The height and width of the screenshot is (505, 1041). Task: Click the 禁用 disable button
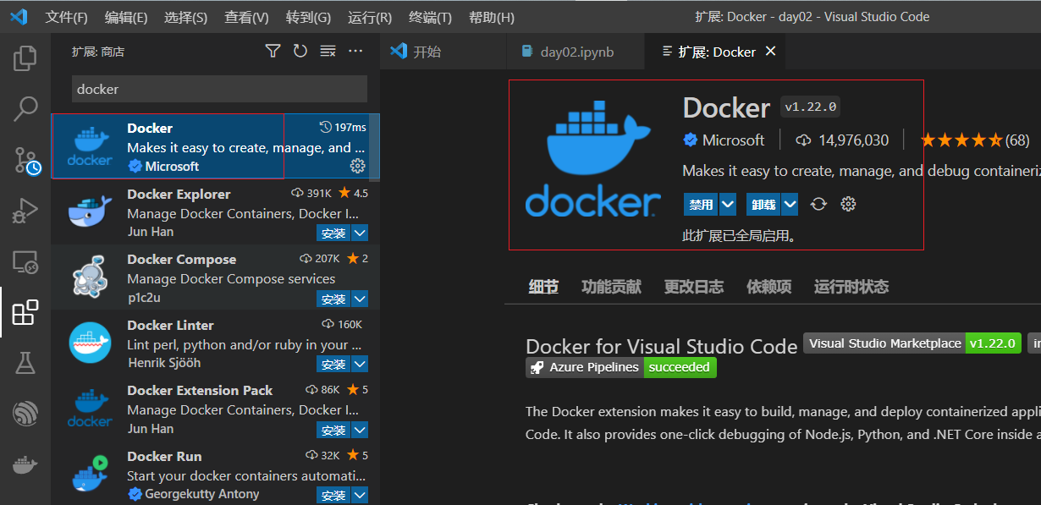[x=702, y=204]
